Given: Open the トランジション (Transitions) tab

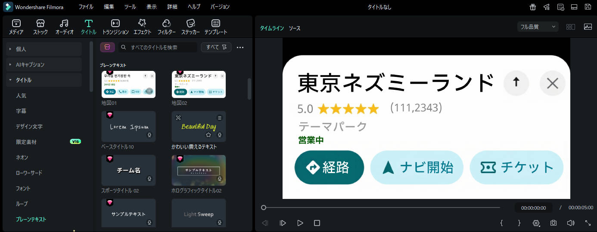Looking at the screenshot, I should (x=115, y=27).
